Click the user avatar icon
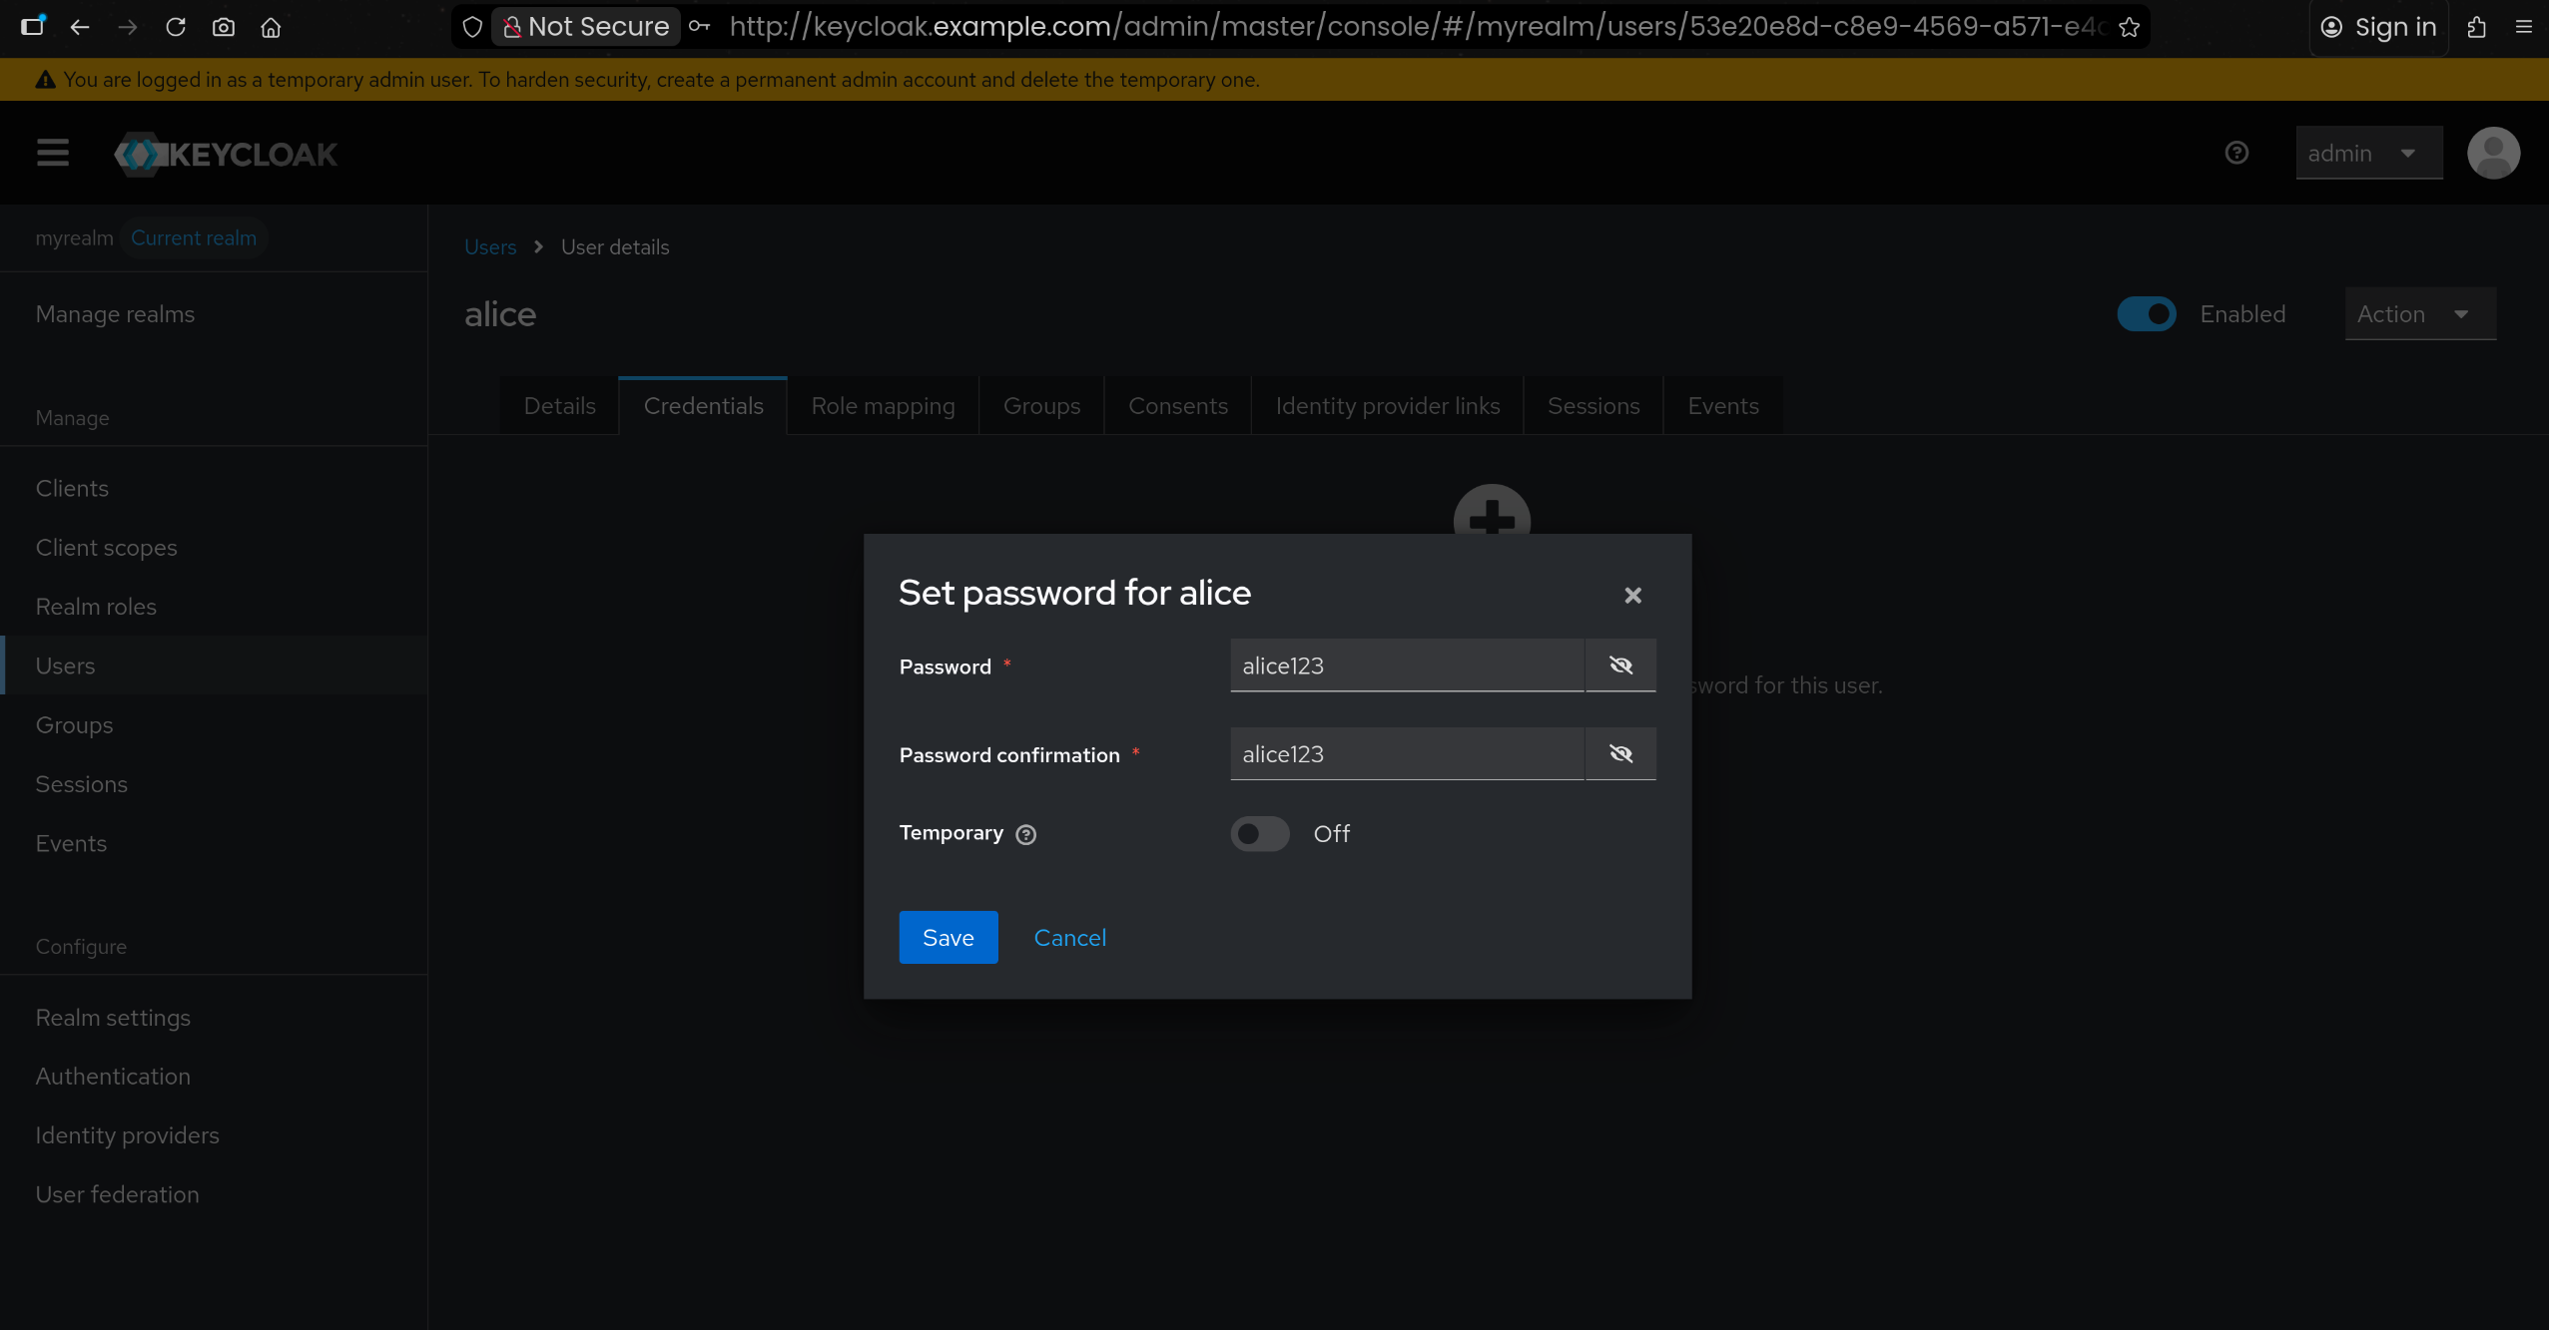Screen dimensions: 2549x1330 [x=2493, y=153]
